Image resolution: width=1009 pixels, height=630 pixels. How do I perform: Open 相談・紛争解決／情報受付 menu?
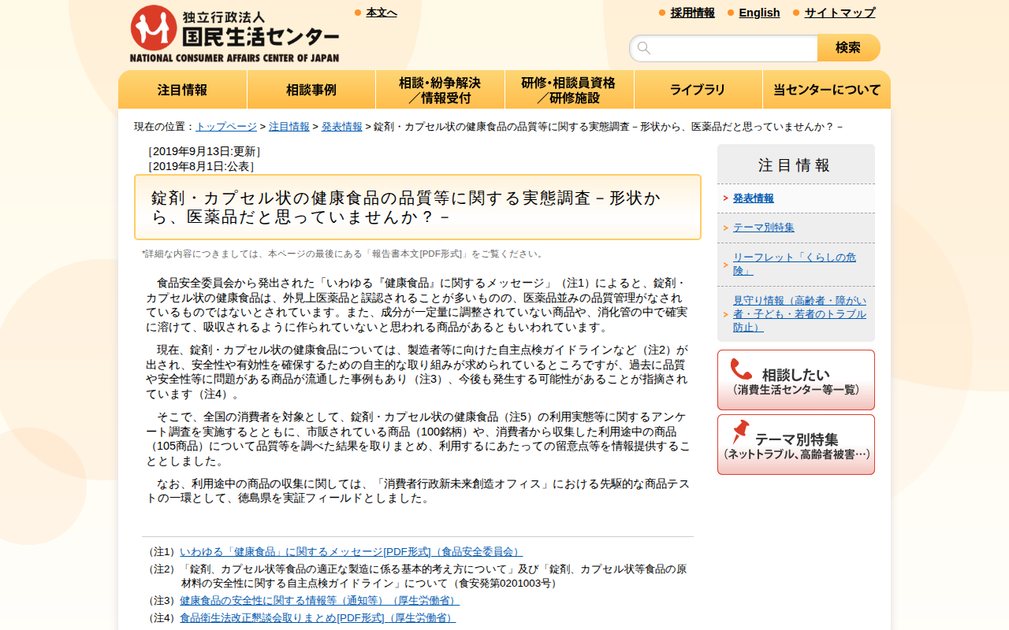click(x=440, y=90)
